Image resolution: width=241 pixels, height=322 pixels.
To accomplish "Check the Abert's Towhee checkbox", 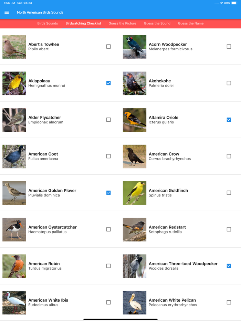I will 108,47.
